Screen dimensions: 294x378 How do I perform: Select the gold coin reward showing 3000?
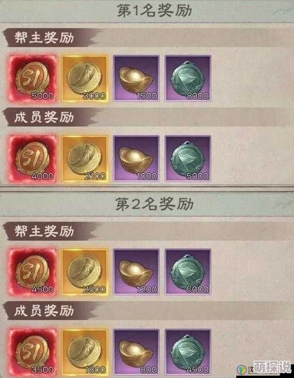point(85,79)
